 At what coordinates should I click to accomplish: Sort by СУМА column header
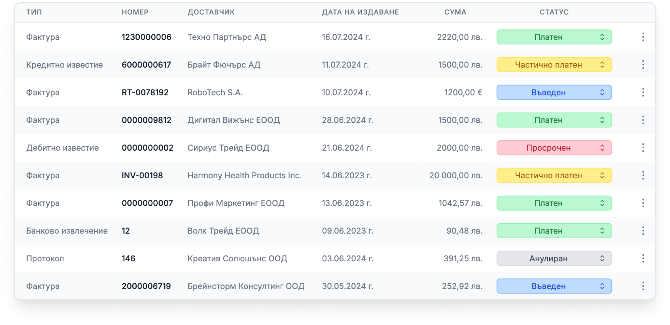click(455, 12)
